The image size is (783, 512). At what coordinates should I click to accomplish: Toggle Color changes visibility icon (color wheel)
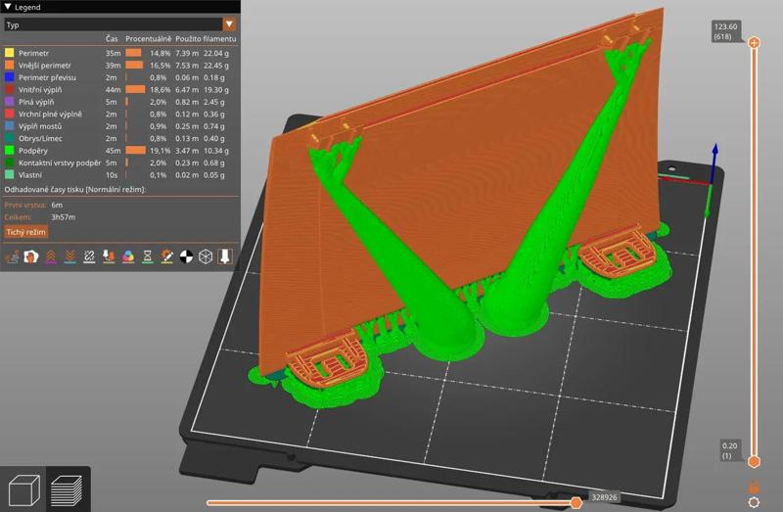pos(128,256)
